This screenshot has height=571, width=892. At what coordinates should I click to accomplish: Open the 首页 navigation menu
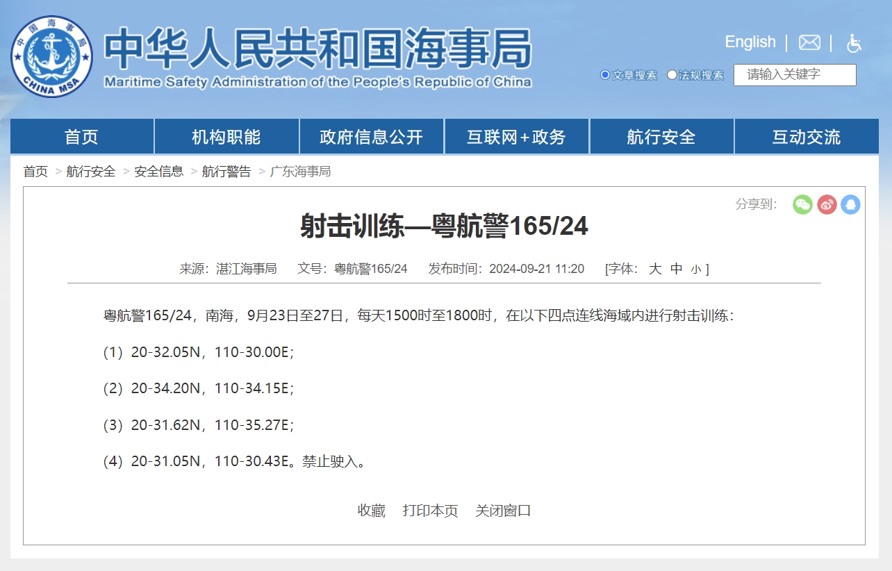tap(82, 137)
